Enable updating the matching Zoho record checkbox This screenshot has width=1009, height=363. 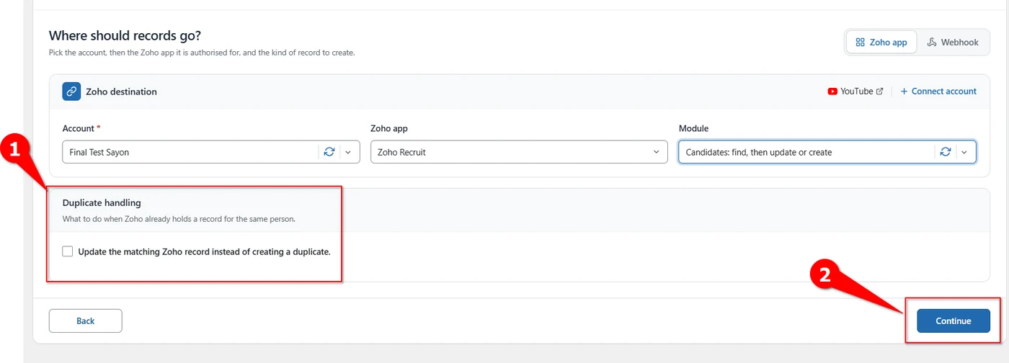(x=68, y=251)
